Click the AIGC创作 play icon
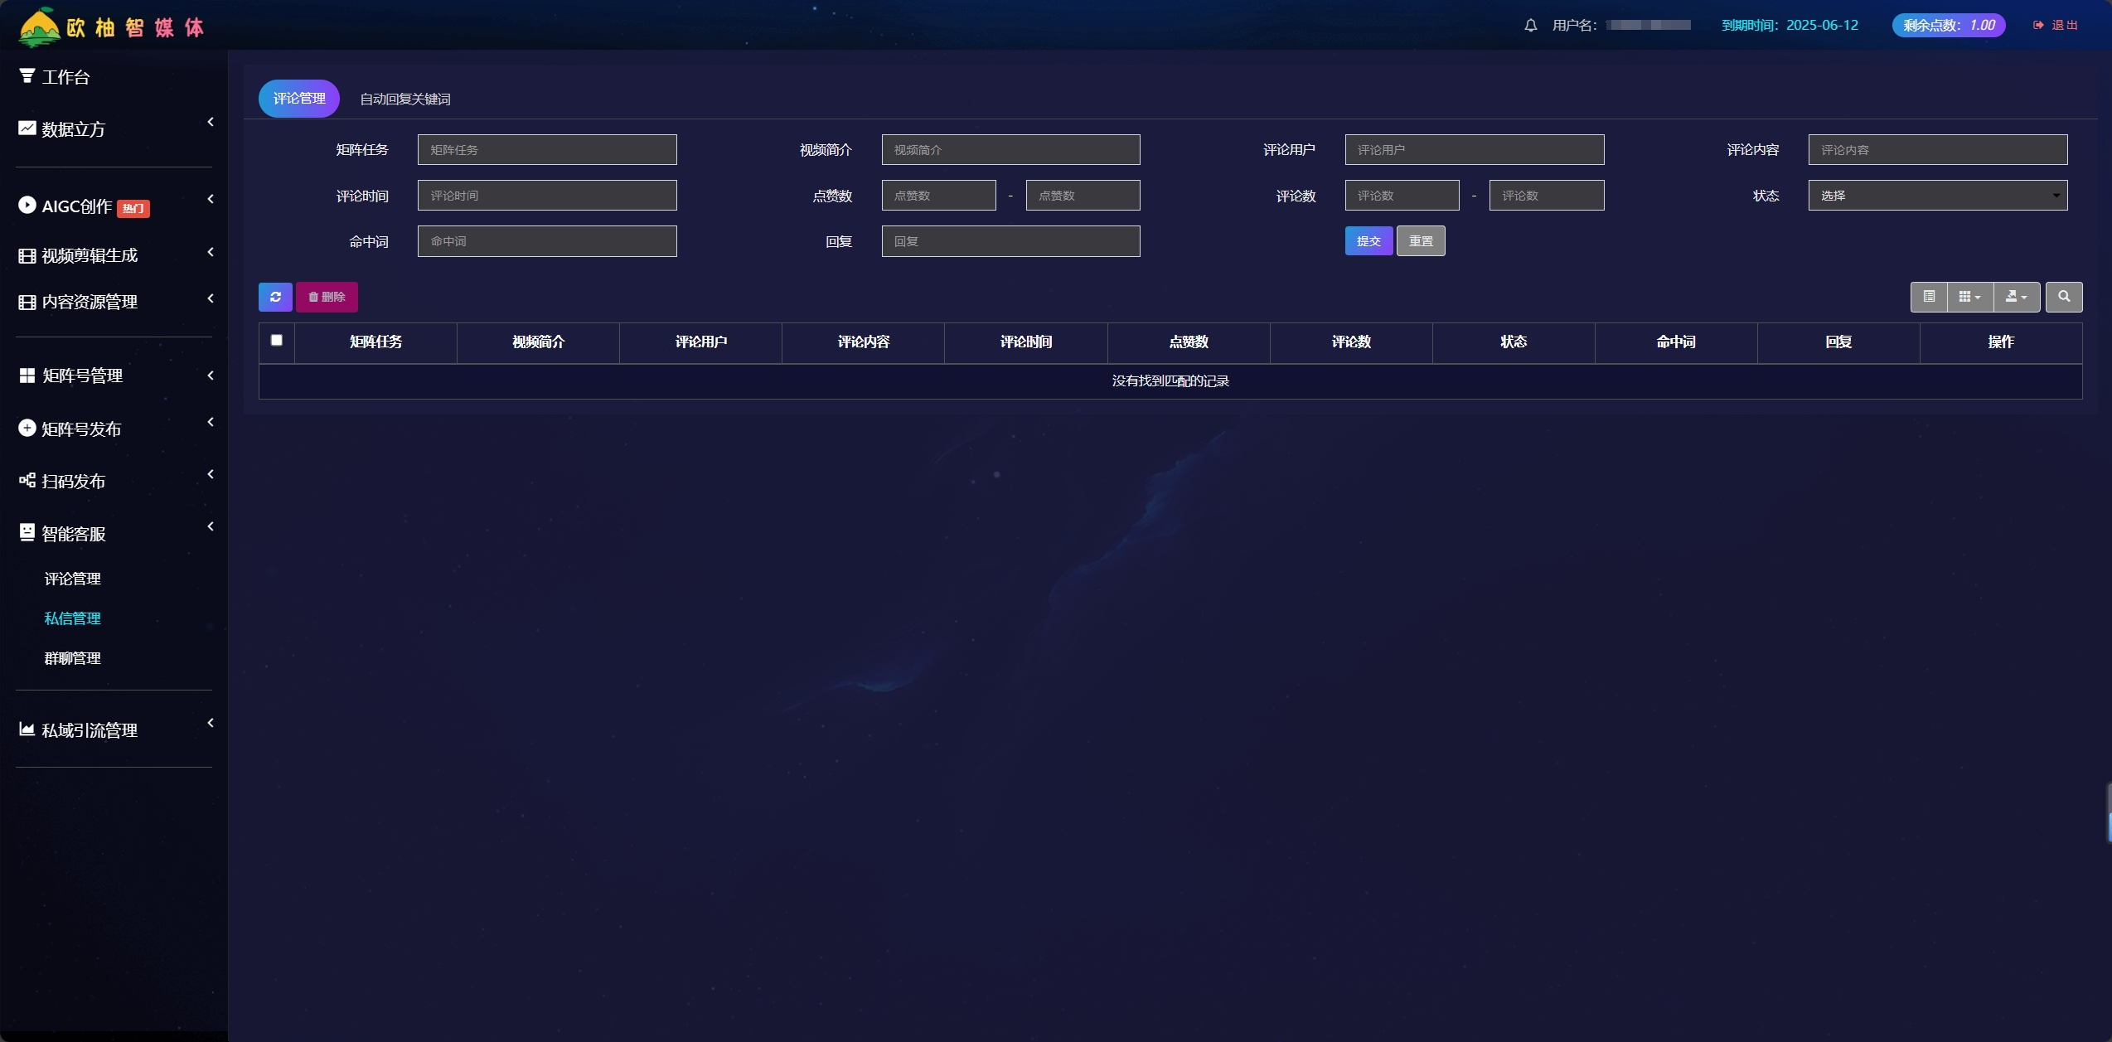The height and width of the screenshot is (1042, 2112). pyautogui.click(x=27, y=205)
